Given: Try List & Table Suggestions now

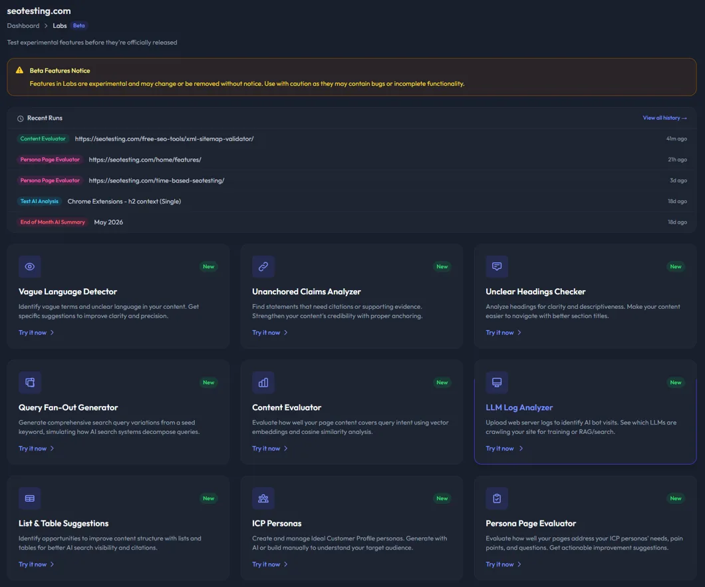Looking at the screenshot, I should (37, 564).
